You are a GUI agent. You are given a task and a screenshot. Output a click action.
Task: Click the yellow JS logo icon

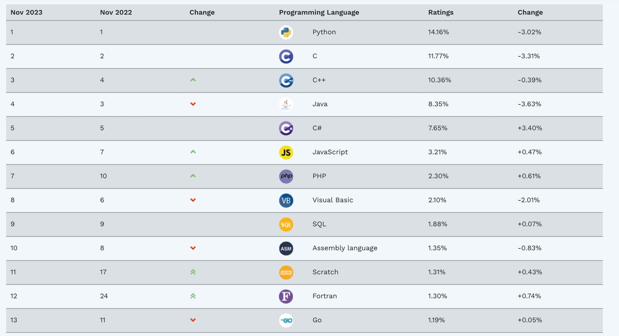click(286, 152)
